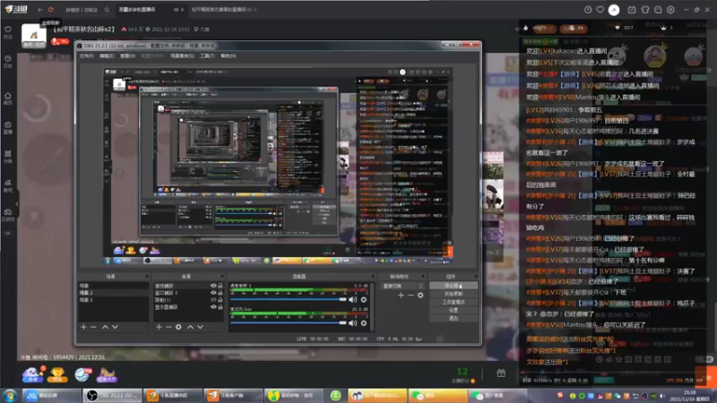Screen dimensions: 717x403
Task: Open source properties gear in sources panel
Action: (178, 327)
